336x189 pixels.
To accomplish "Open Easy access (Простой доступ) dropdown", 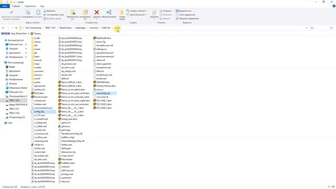I will click(136, 15).
